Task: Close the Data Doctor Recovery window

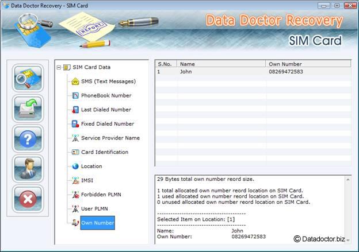Action: (x=350, y=6)
